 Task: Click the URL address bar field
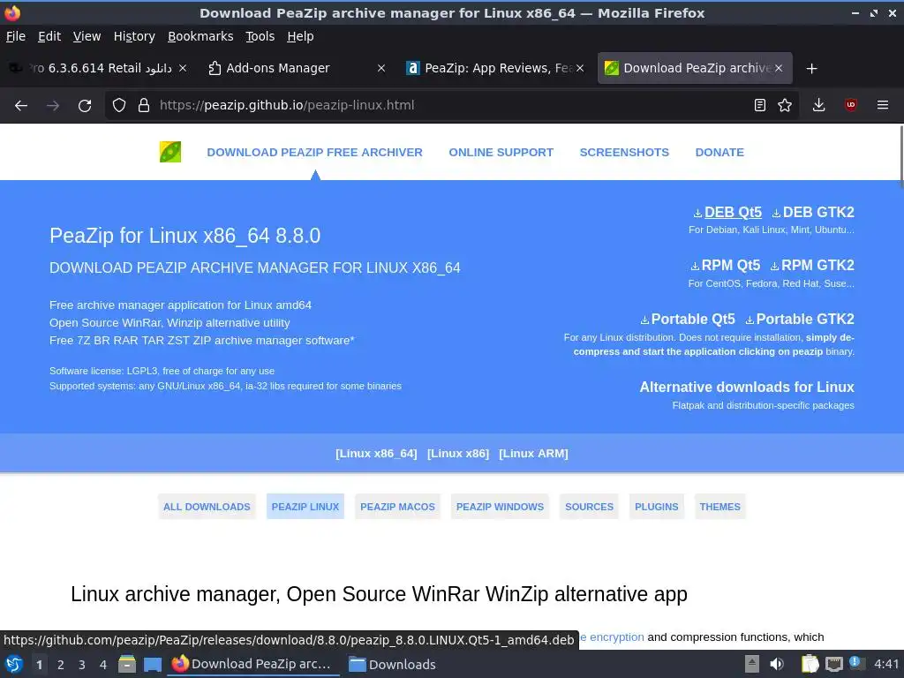pos(453,106)
